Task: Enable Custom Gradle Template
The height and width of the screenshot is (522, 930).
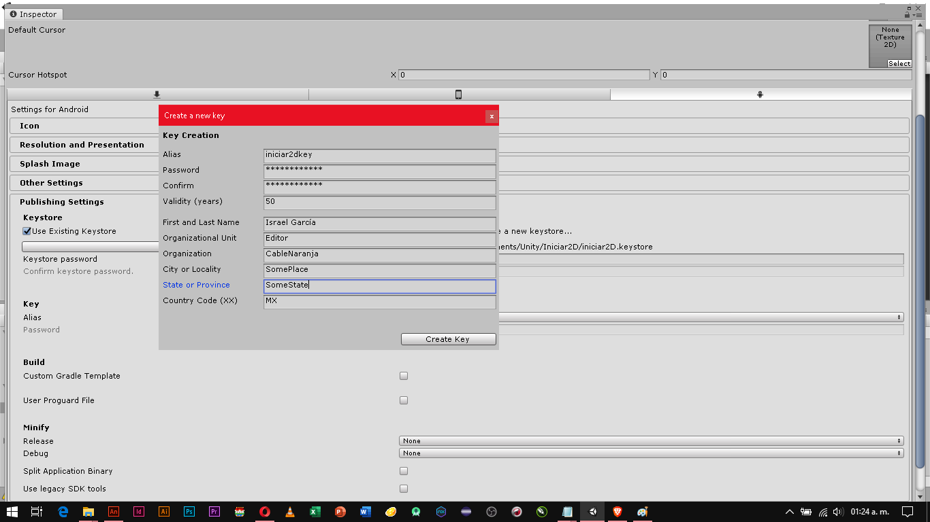Action: (404, 375)
